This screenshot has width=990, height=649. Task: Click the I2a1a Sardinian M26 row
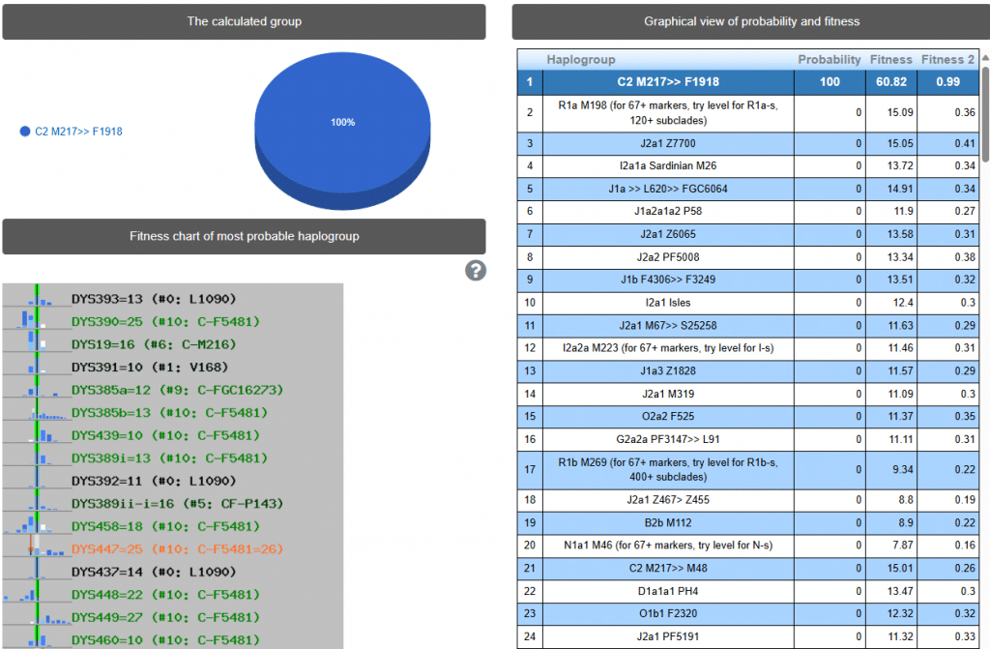tap(667, 165)
